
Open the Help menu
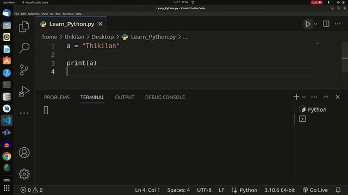[x=78, y=14]
